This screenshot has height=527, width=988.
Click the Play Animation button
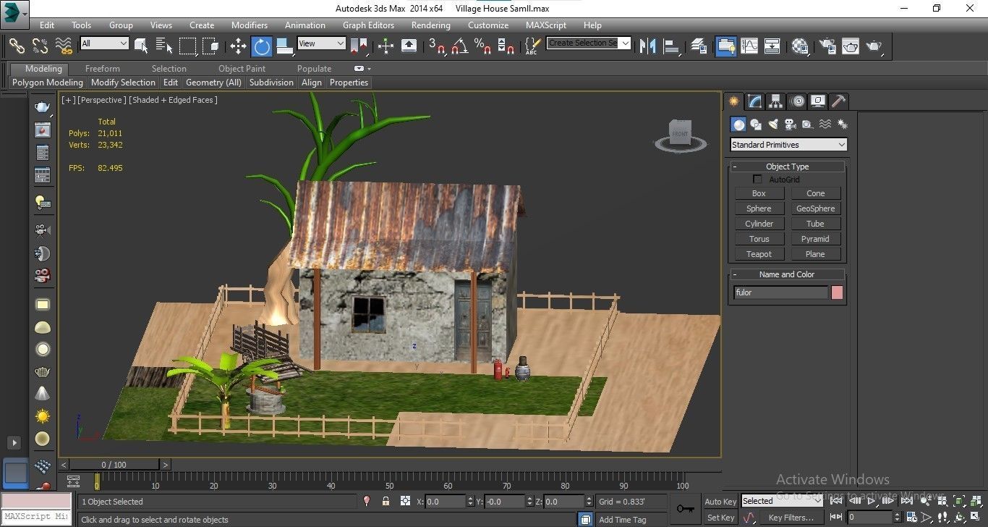click(873, 501)
